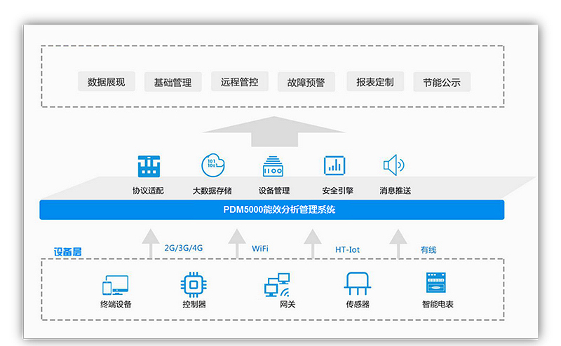Select the 基础管理 button
The height and width of the screenshot is (346, 561).
coord(173,82)
